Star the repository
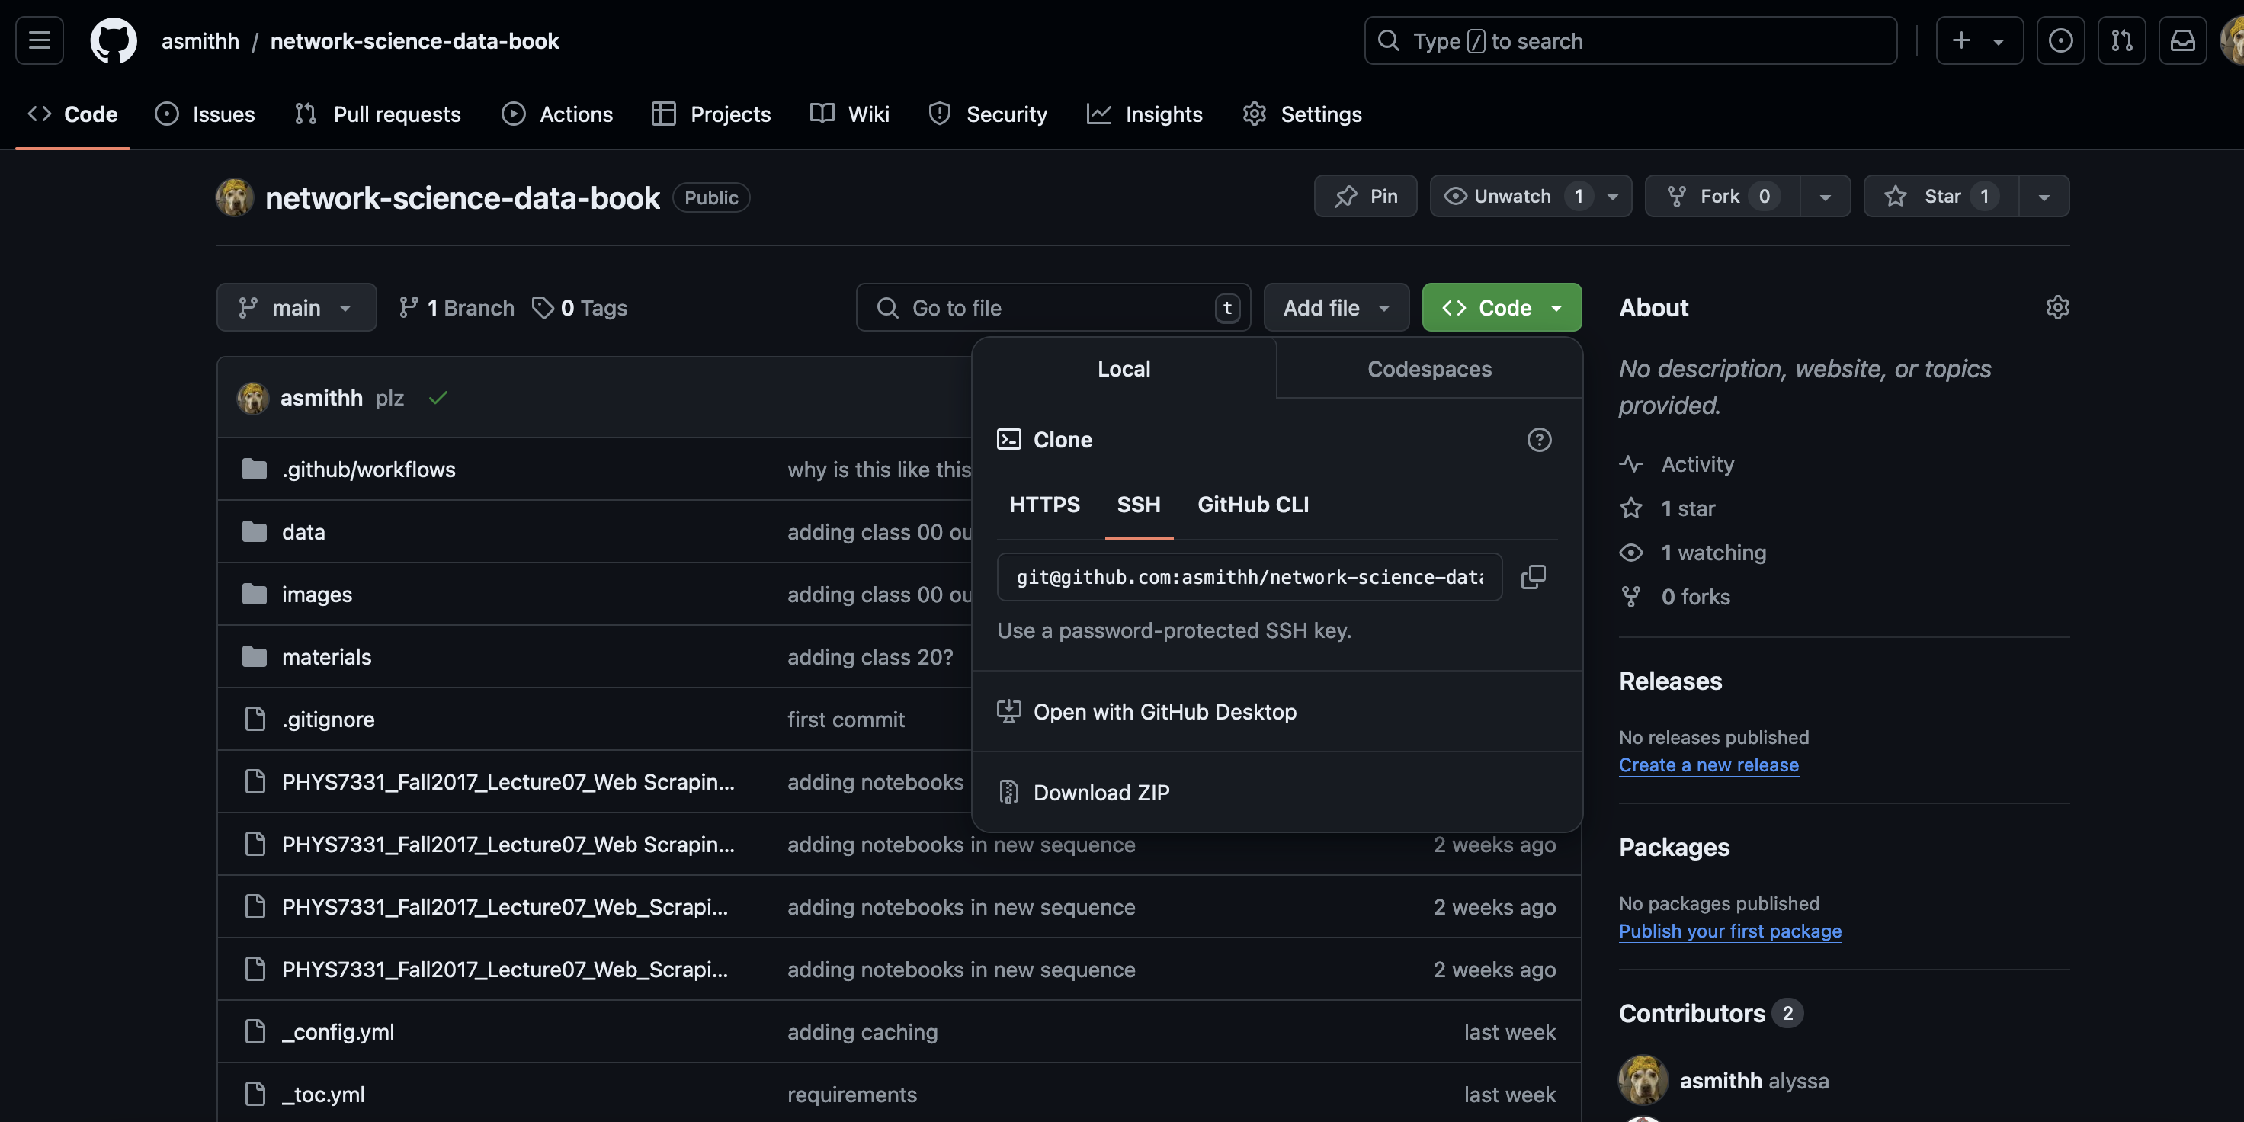 pyautogui.click(x=1941, y=196)
